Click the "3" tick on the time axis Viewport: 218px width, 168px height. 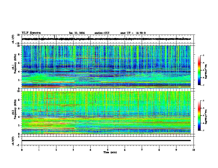pos(73,150)
